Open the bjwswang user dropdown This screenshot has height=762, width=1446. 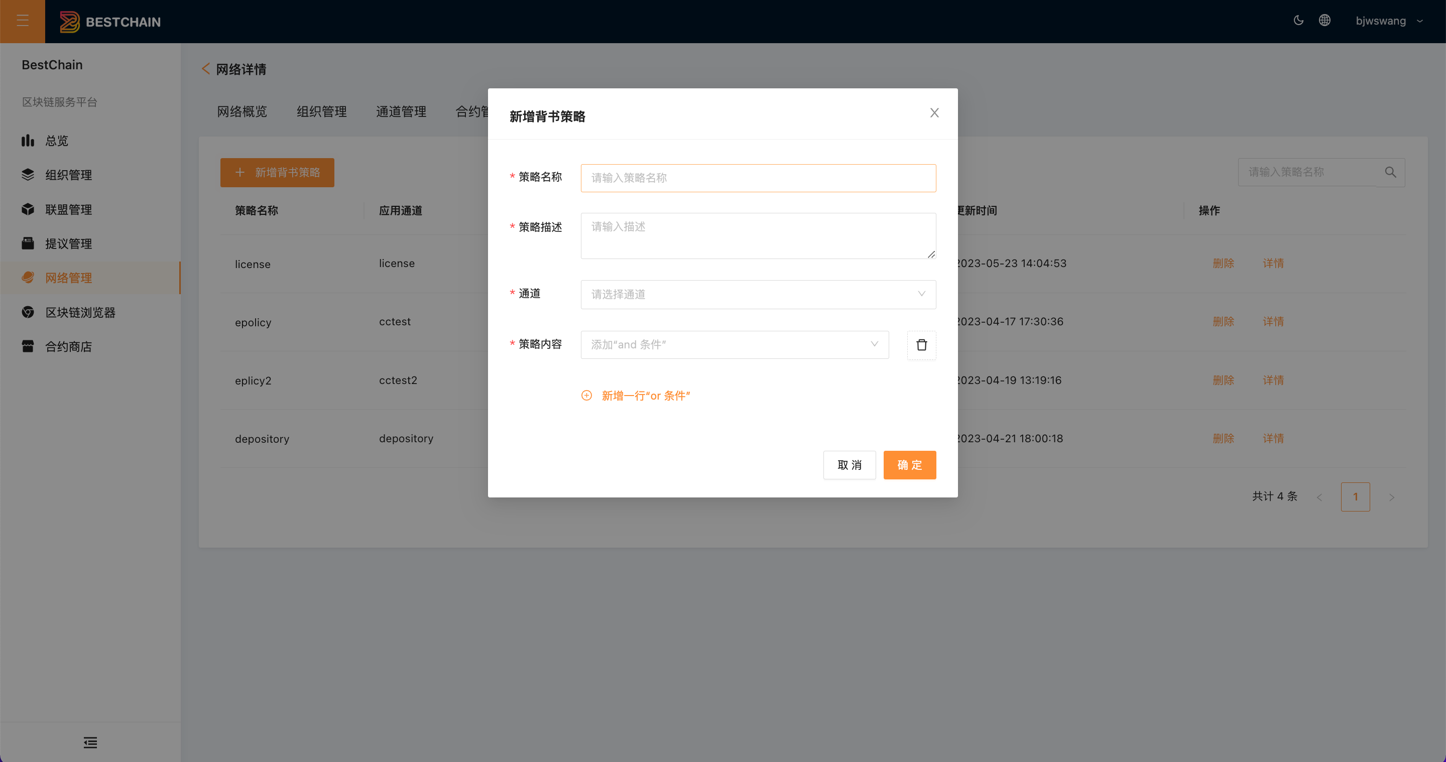1389,21
